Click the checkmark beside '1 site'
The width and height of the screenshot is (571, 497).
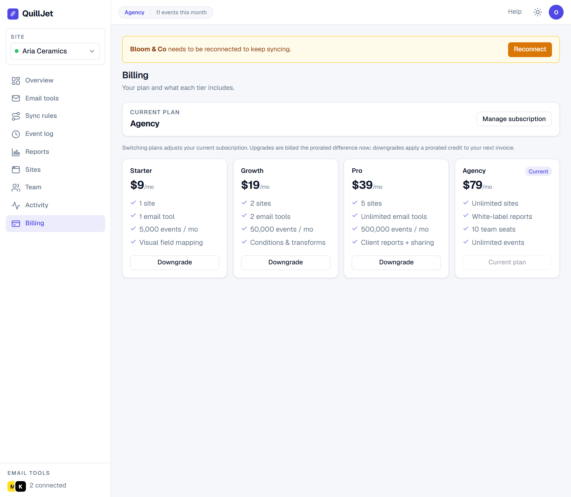tap(133, 203)
